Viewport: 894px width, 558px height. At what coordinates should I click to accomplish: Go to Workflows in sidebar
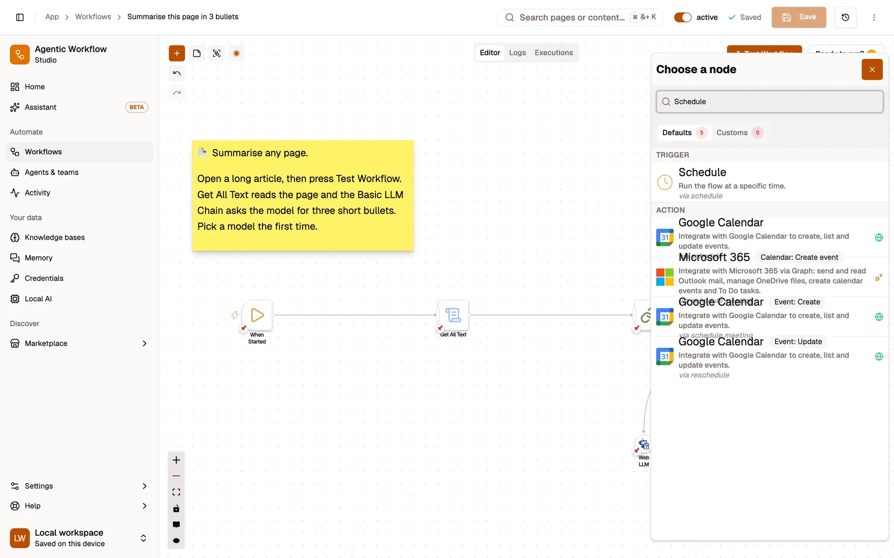click(79, 152)
